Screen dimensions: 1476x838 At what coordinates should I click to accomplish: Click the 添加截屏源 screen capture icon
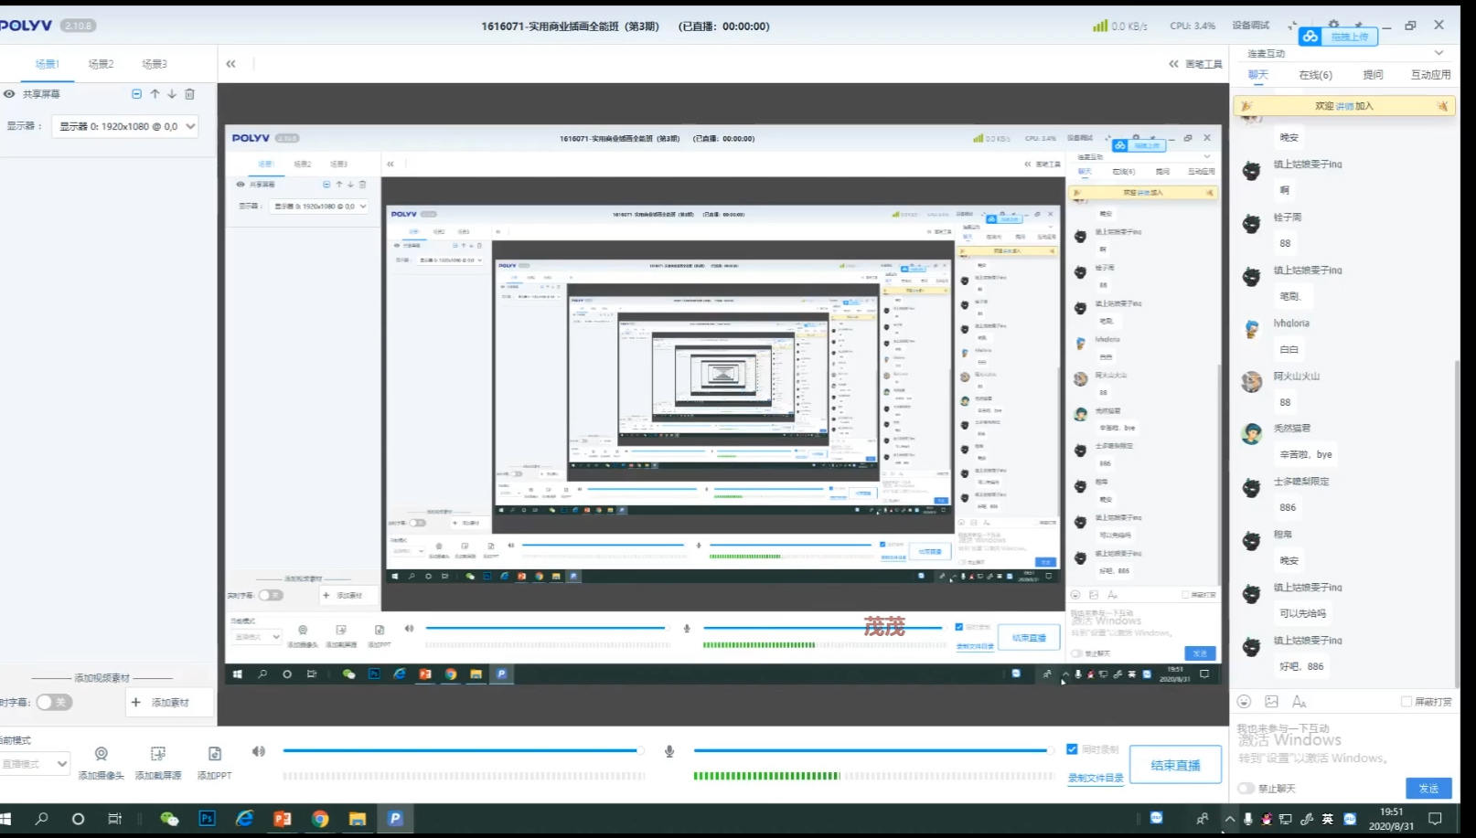158,754
